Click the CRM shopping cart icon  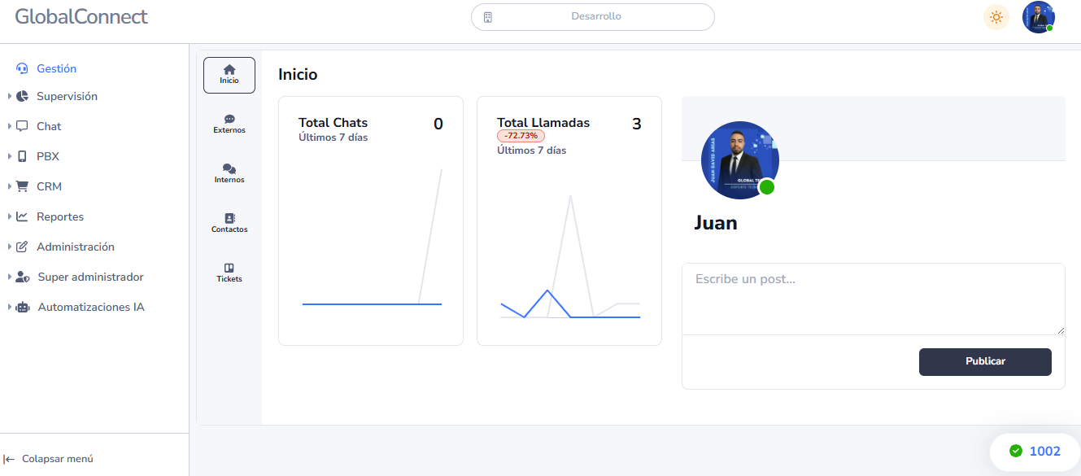coord(22,186)
